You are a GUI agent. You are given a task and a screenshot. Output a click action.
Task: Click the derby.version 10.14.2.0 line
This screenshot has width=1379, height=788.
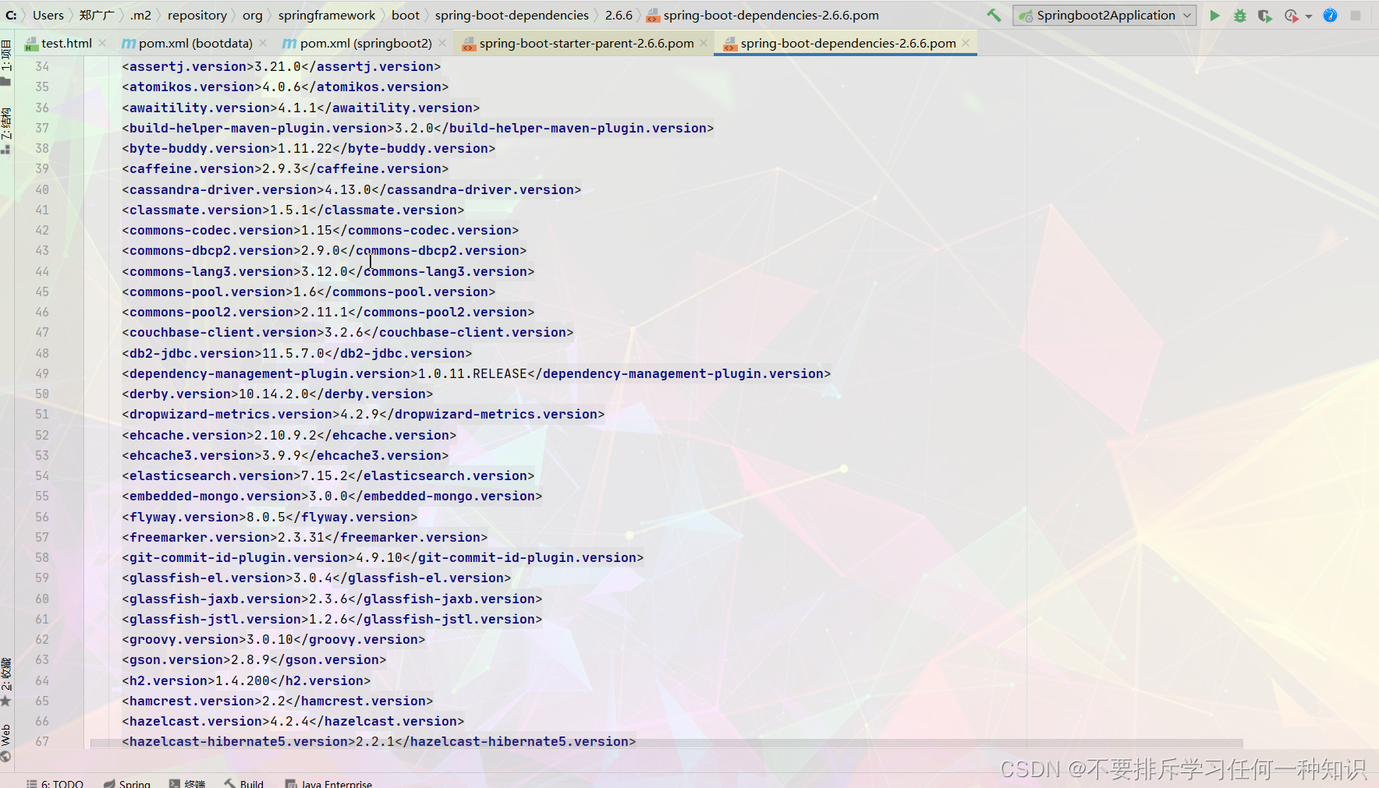(x=277, y=394)
